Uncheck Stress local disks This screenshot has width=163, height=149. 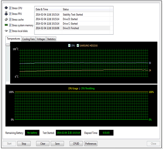[x=10, y=31]
